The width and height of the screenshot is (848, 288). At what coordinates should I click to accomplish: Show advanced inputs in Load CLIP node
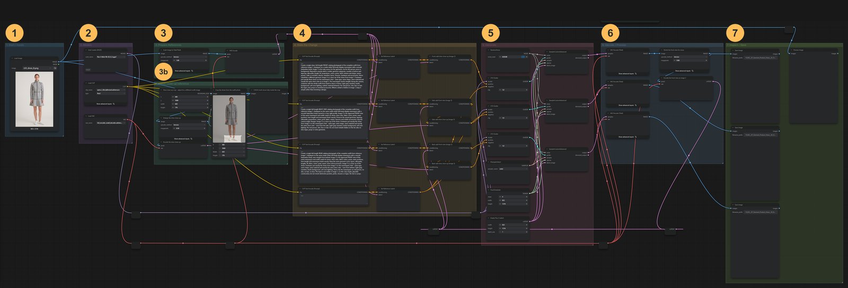[x=106, y=104]
